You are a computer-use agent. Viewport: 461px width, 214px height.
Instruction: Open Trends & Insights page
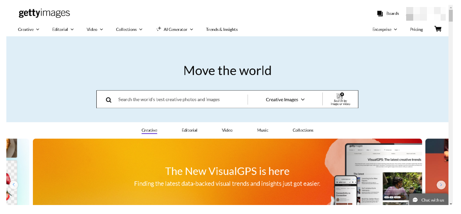coord(222,29)
